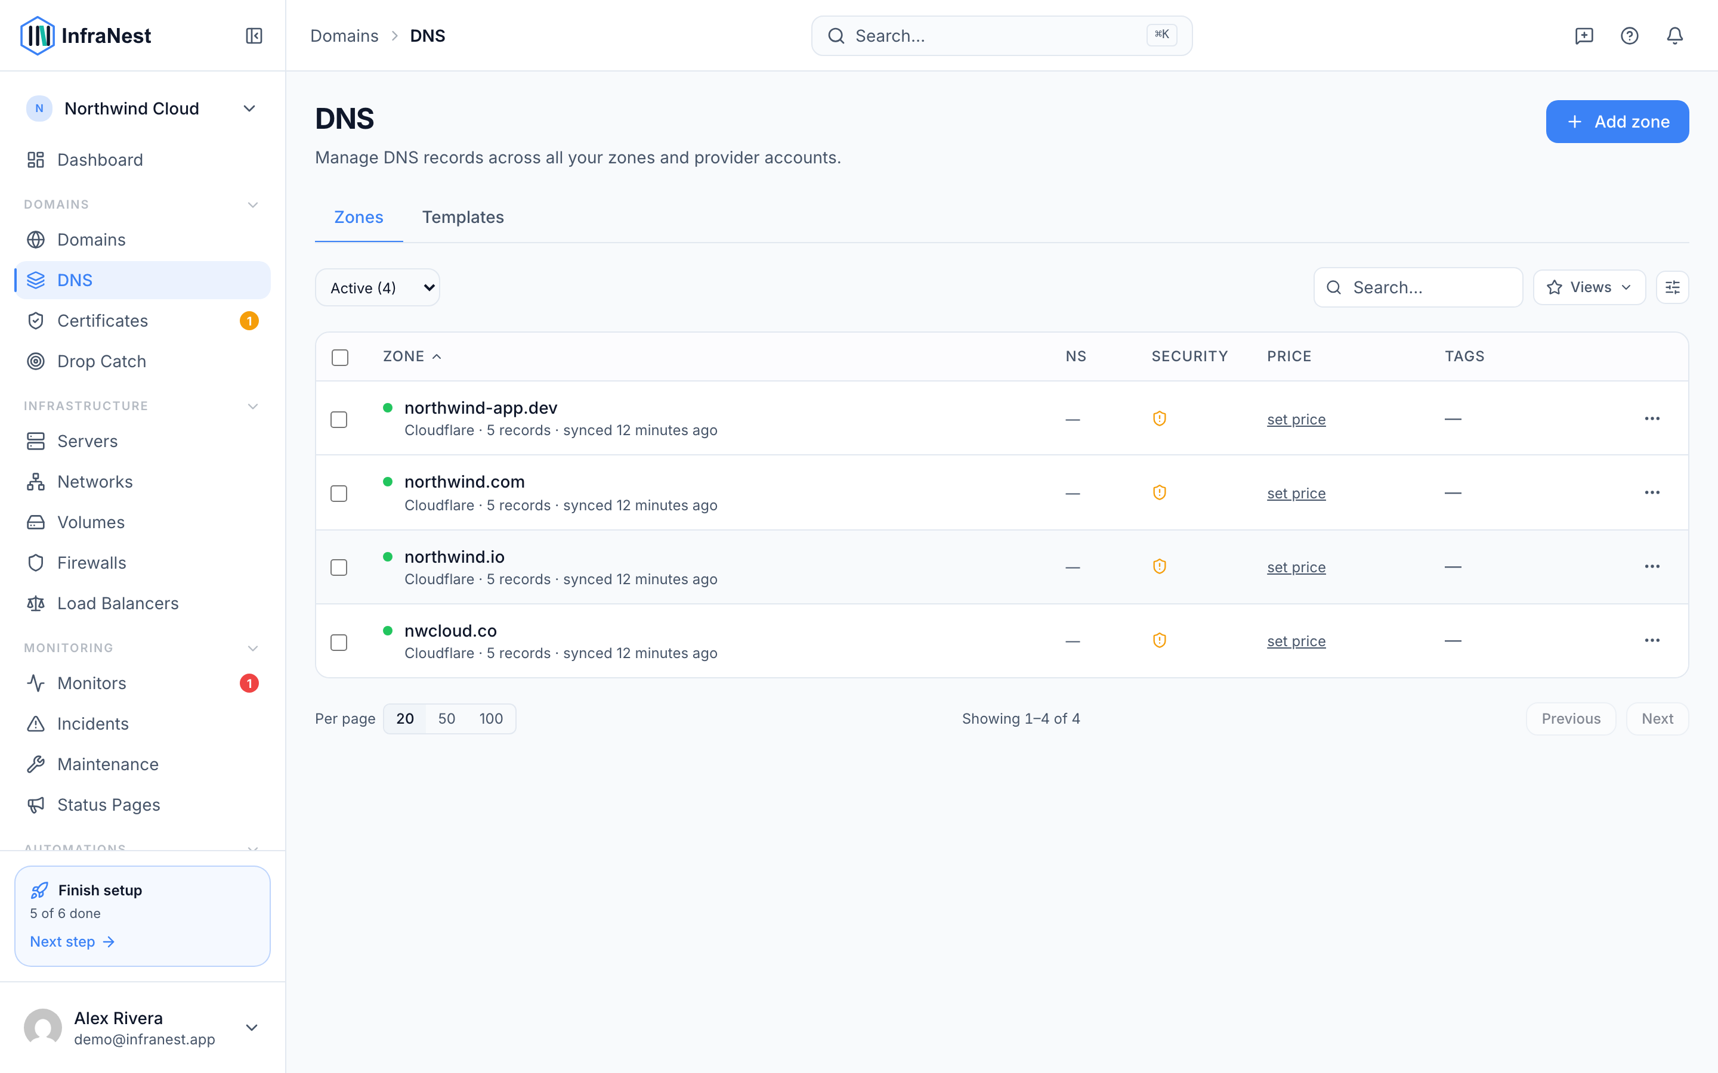This screenshot has width=1718, height=1073.
Task: Go to the Previous page
Action: [1571, 719]
